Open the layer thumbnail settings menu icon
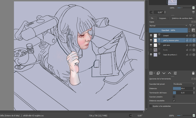196x118 pixels. pyautogui.click(x=193, y=30)
